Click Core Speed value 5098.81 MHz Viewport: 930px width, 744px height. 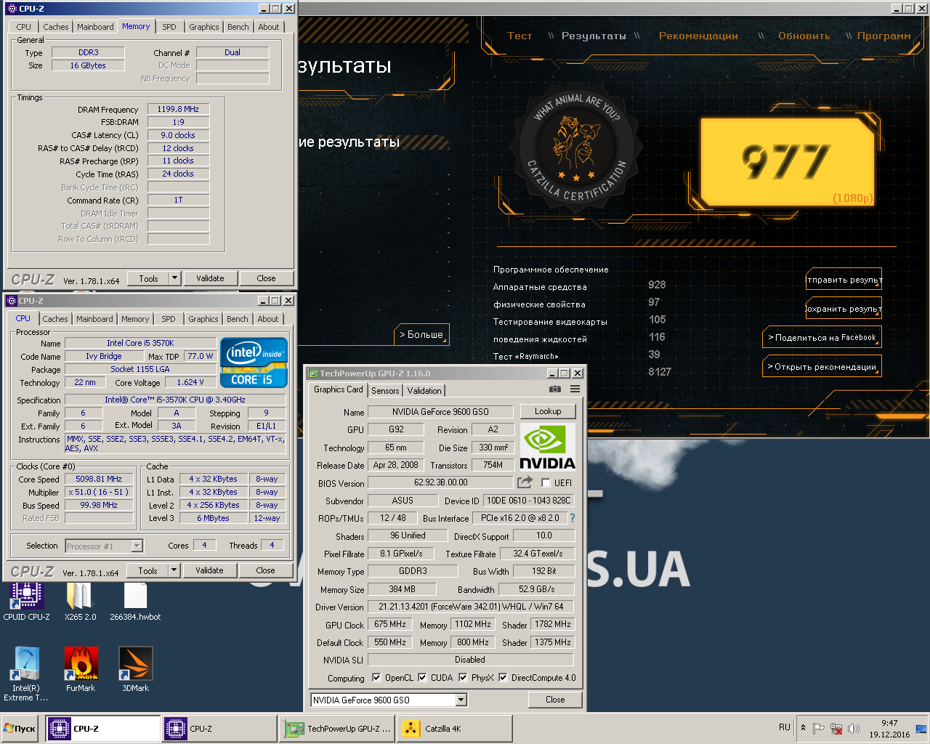pyautogui.click(x=99, y=479)
